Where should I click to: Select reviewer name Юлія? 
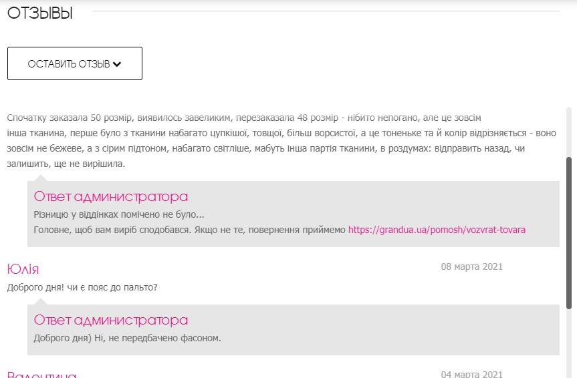(x=23, y=269)
